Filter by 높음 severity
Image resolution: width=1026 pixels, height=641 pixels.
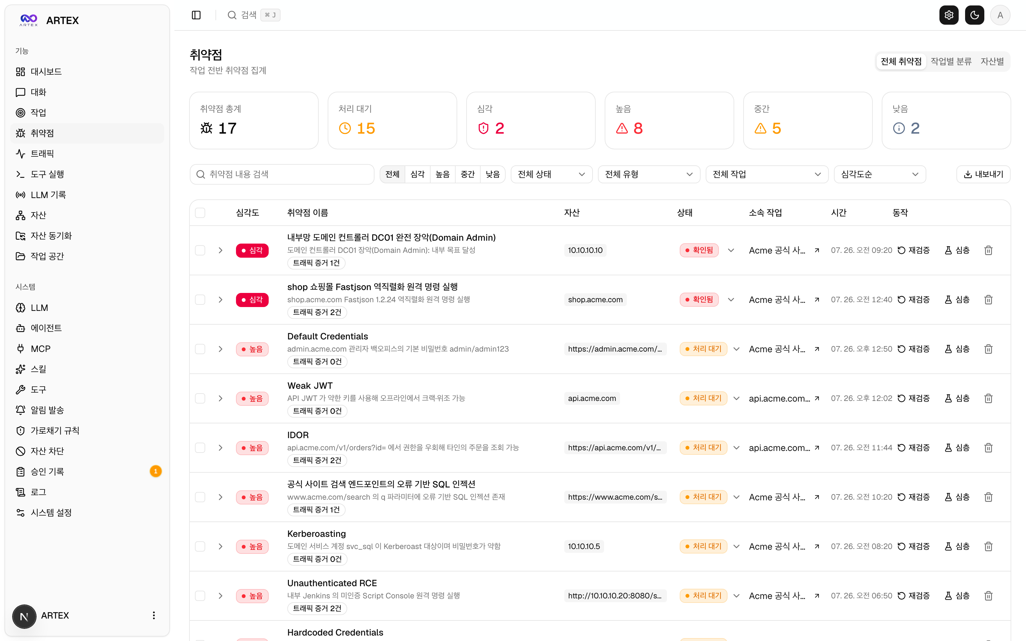442,174
